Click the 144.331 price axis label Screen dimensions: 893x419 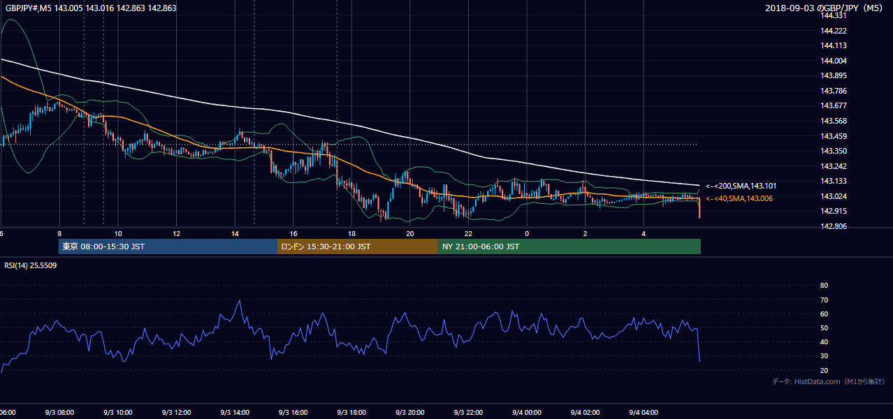click(833, 15)
